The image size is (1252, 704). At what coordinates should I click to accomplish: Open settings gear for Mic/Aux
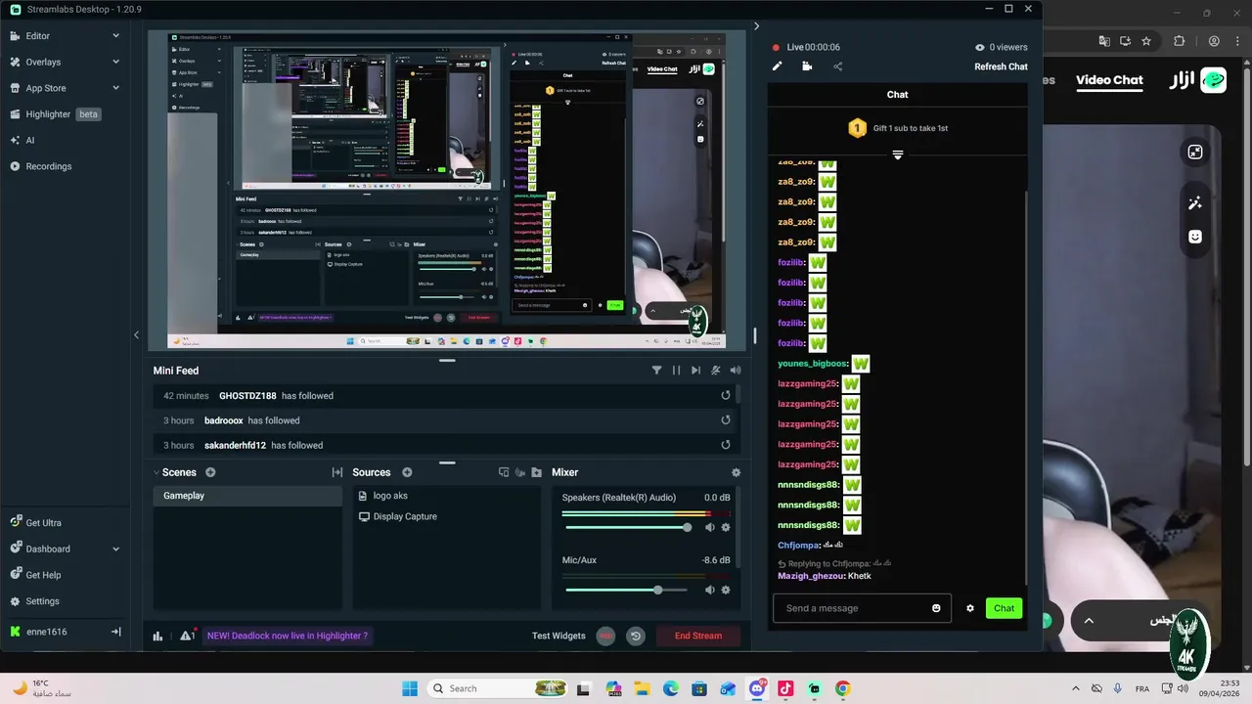(x=726, y=590)
